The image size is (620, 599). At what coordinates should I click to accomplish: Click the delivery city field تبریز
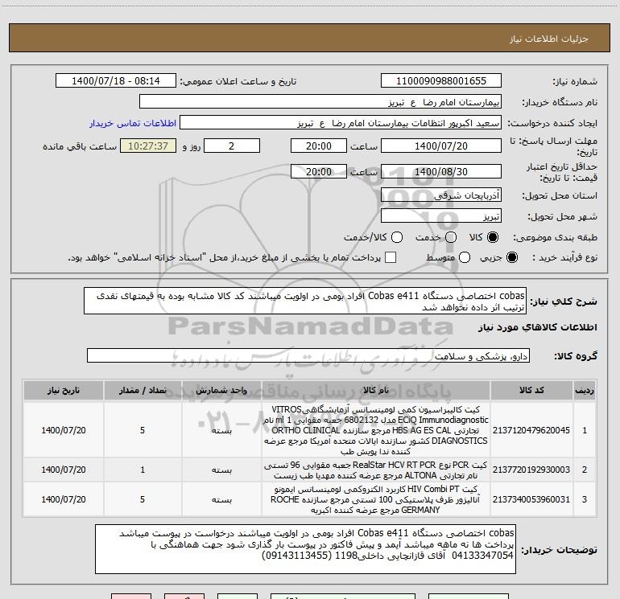(x=441, y=216)
